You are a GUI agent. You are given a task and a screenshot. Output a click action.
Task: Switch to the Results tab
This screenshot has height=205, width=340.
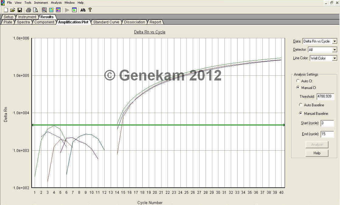tap(47, 17)
